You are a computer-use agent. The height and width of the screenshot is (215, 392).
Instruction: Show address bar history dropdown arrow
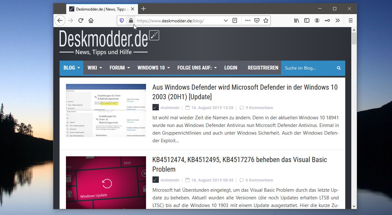pyautogui.click(x=226, y=20)
